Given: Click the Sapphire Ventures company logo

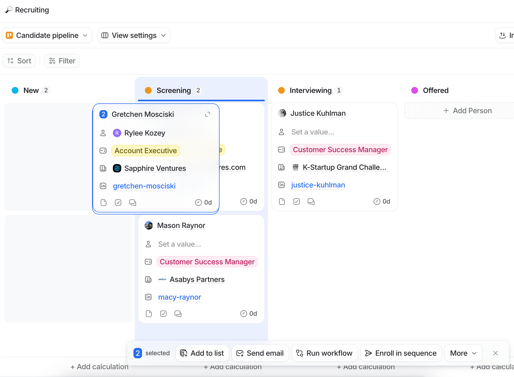Looking at the screenshot, I should [x=117, y=168].
